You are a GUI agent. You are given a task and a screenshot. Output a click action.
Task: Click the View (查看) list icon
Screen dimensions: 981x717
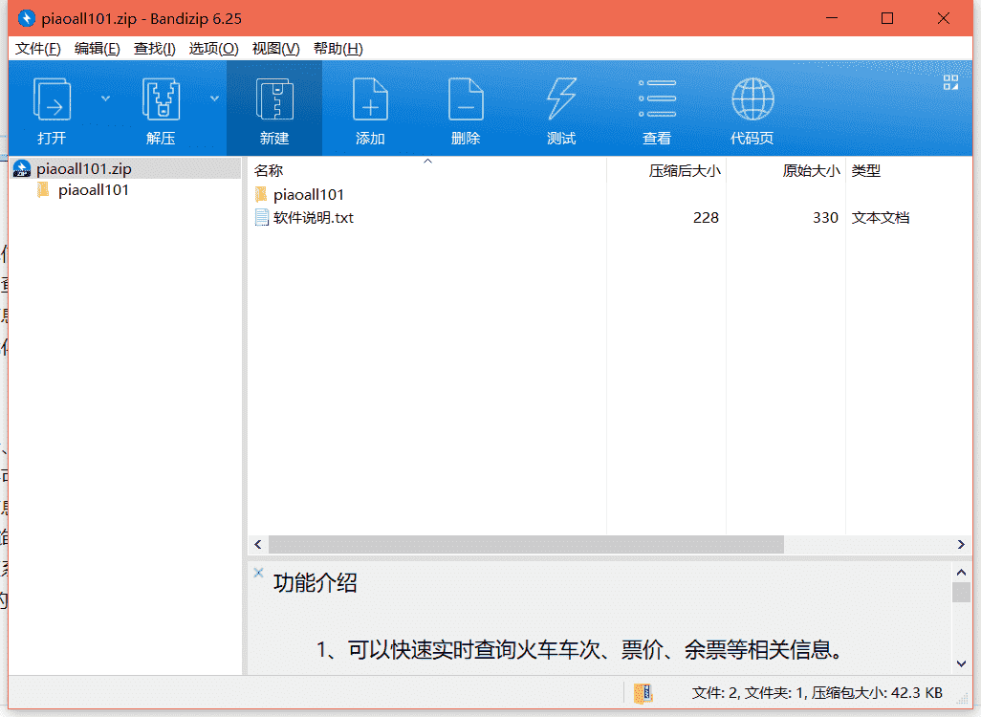pyautogui.click(x=657, y=98)
